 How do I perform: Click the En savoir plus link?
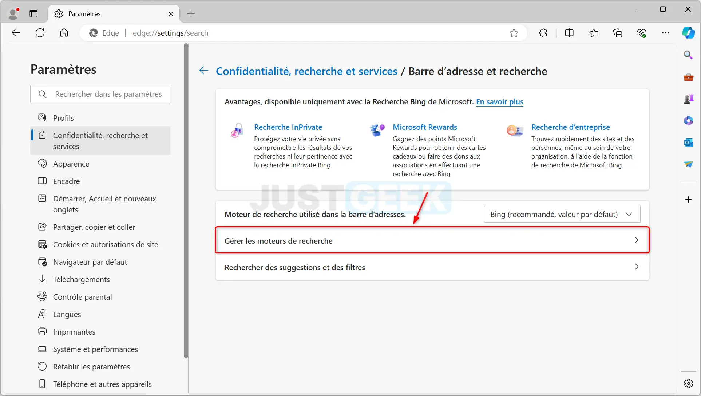pos(499,102)
